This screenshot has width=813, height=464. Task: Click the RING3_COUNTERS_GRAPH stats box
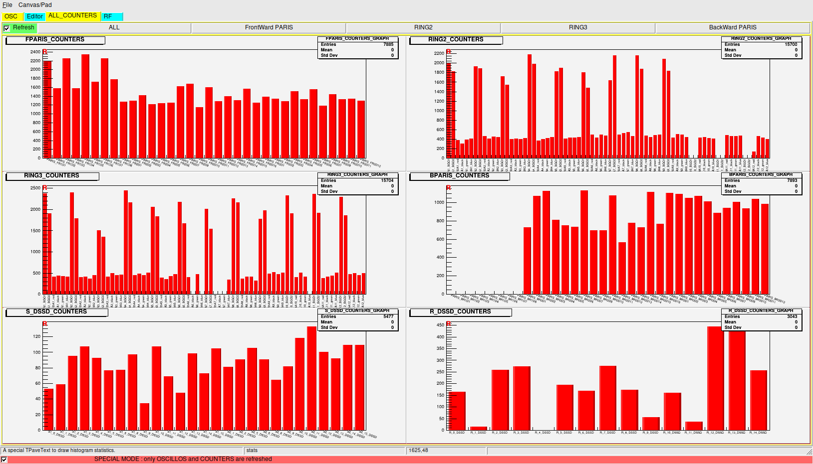357,184
